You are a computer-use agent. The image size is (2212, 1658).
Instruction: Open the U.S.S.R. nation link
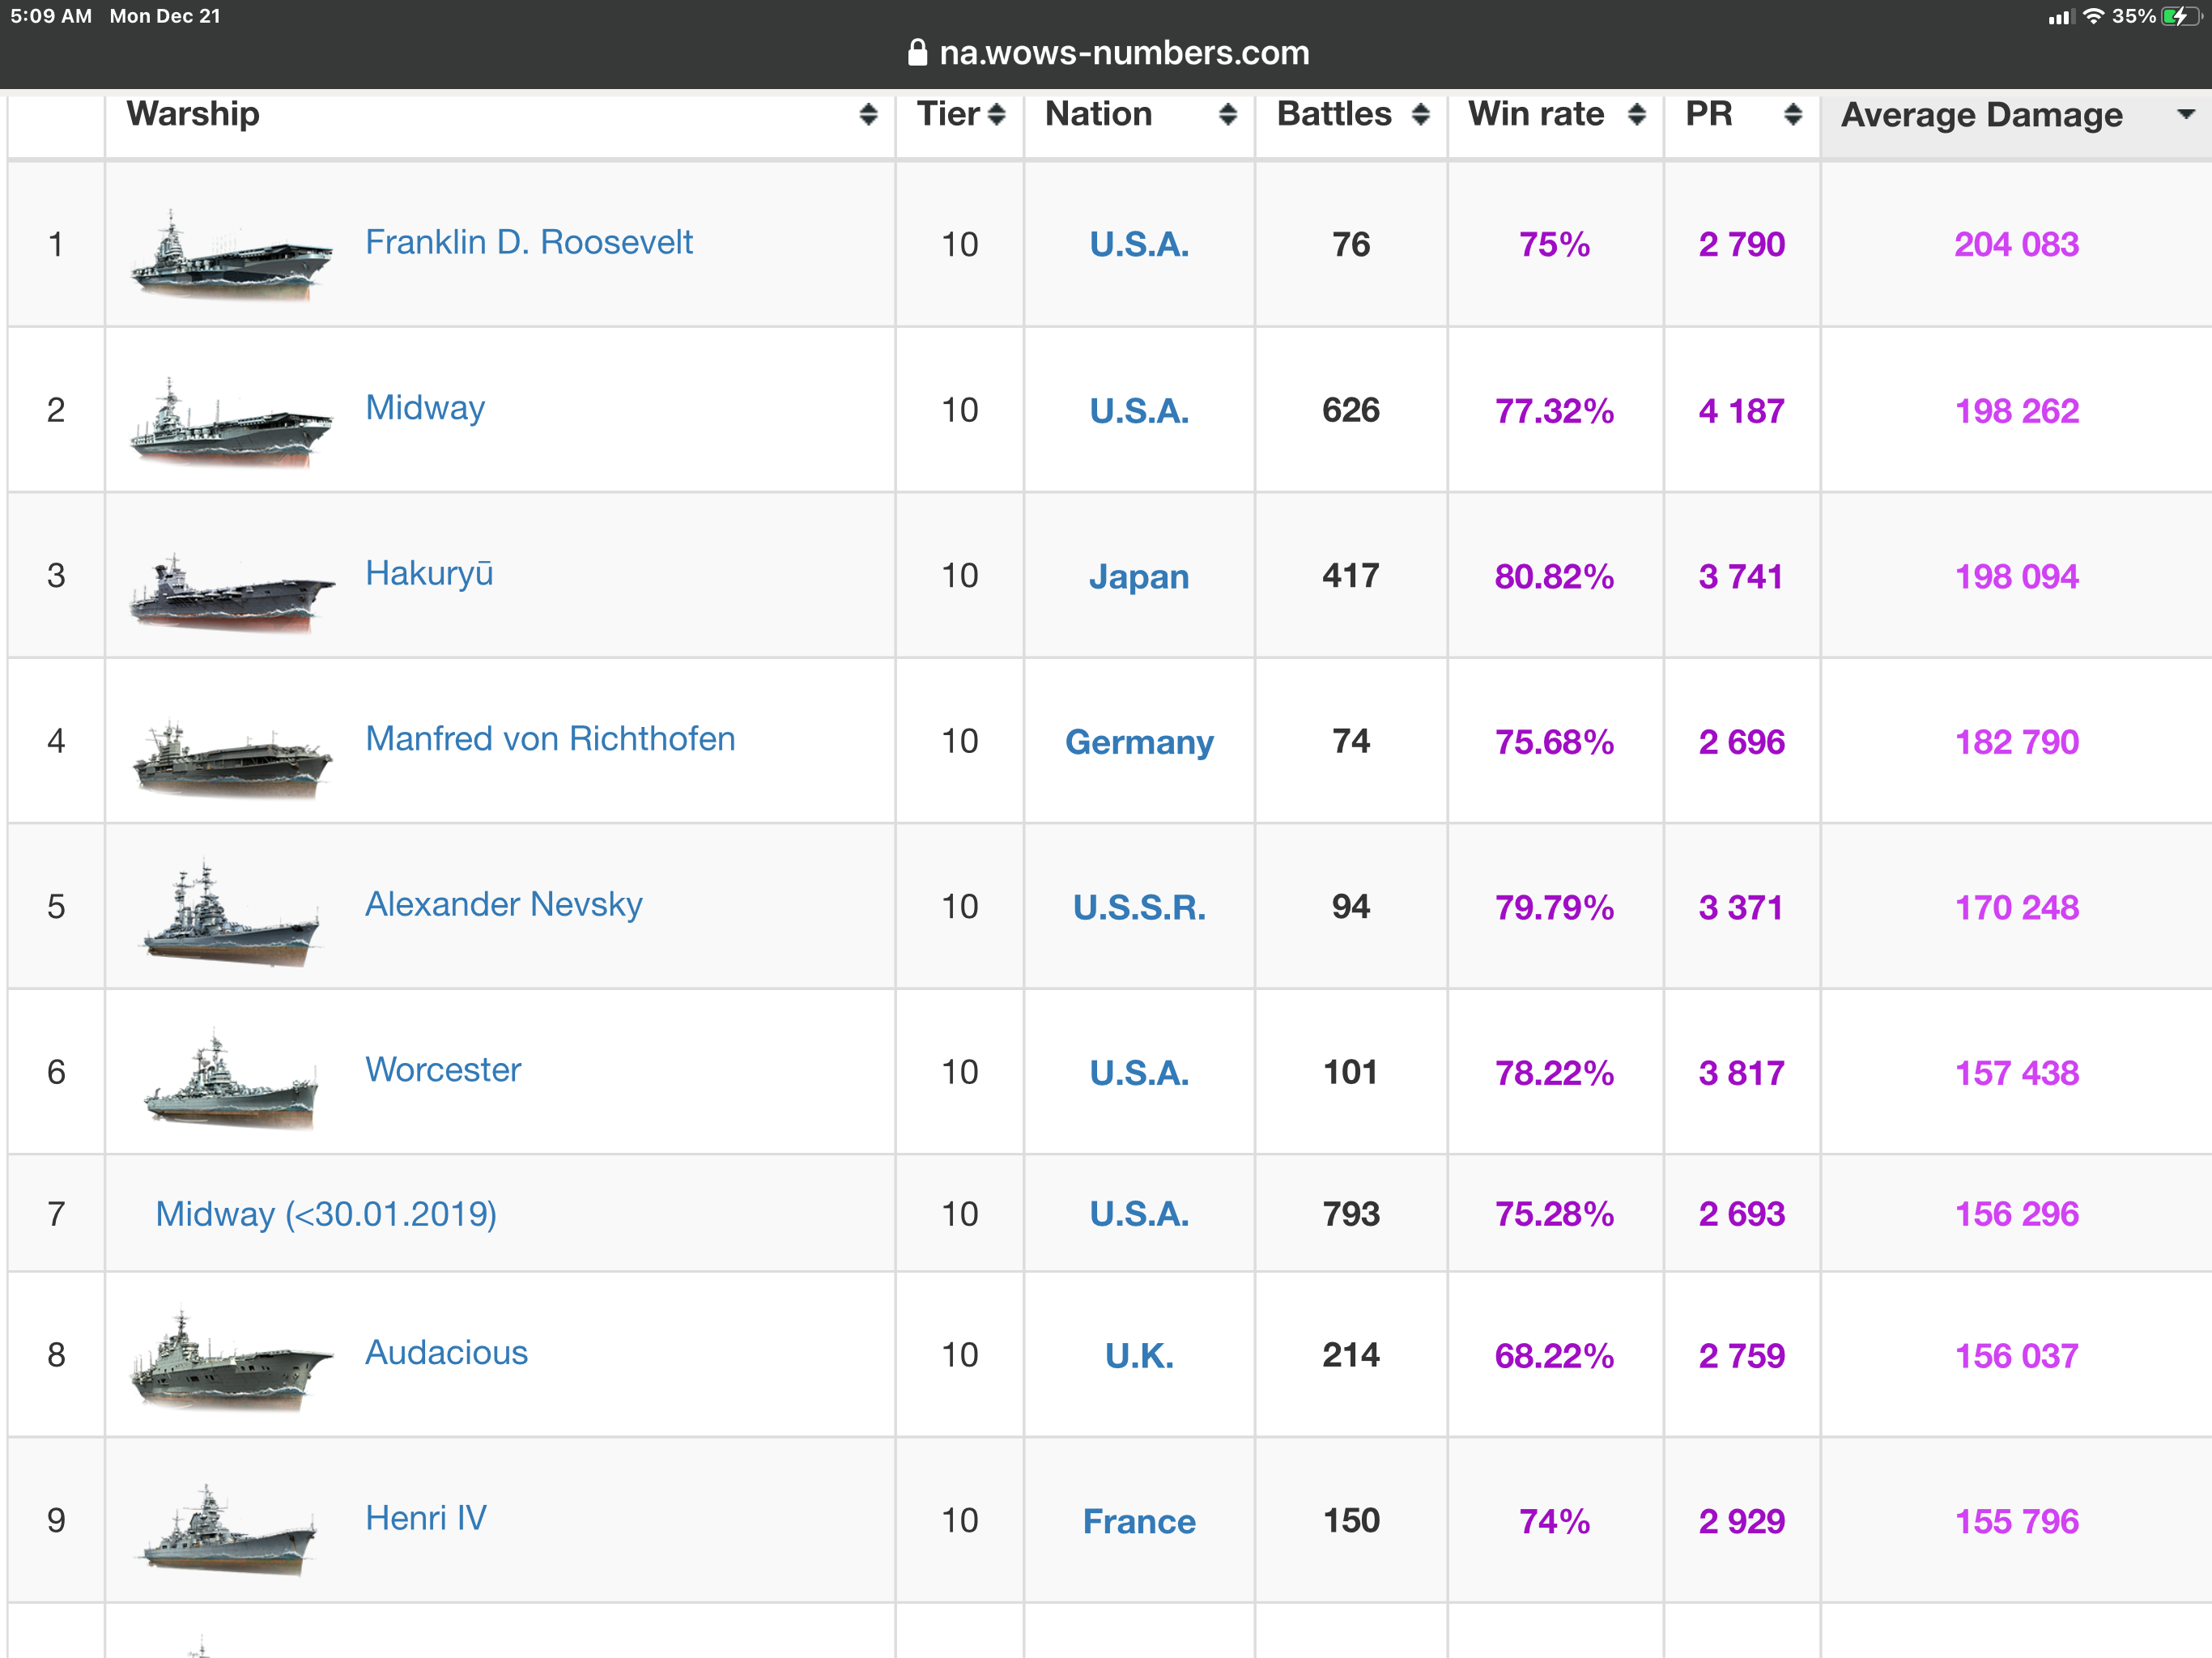click(1139, 908)
